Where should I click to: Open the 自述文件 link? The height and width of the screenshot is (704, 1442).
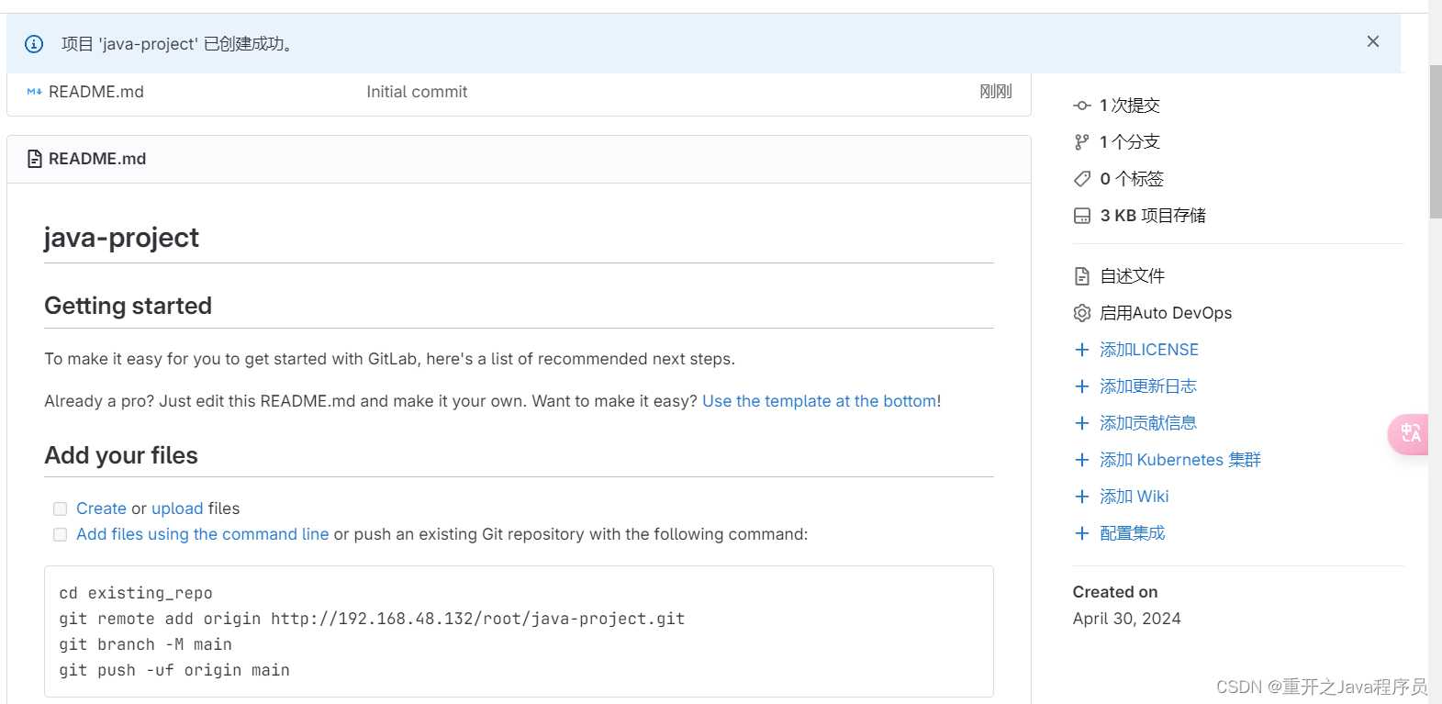coord(1133,276)
